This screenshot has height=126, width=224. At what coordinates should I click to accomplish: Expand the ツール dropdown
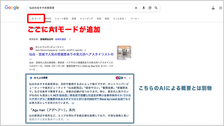pyautogui.click(x=135, y=18)
